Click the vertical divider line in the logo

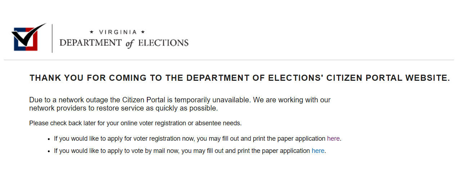[x=52, y=38]
